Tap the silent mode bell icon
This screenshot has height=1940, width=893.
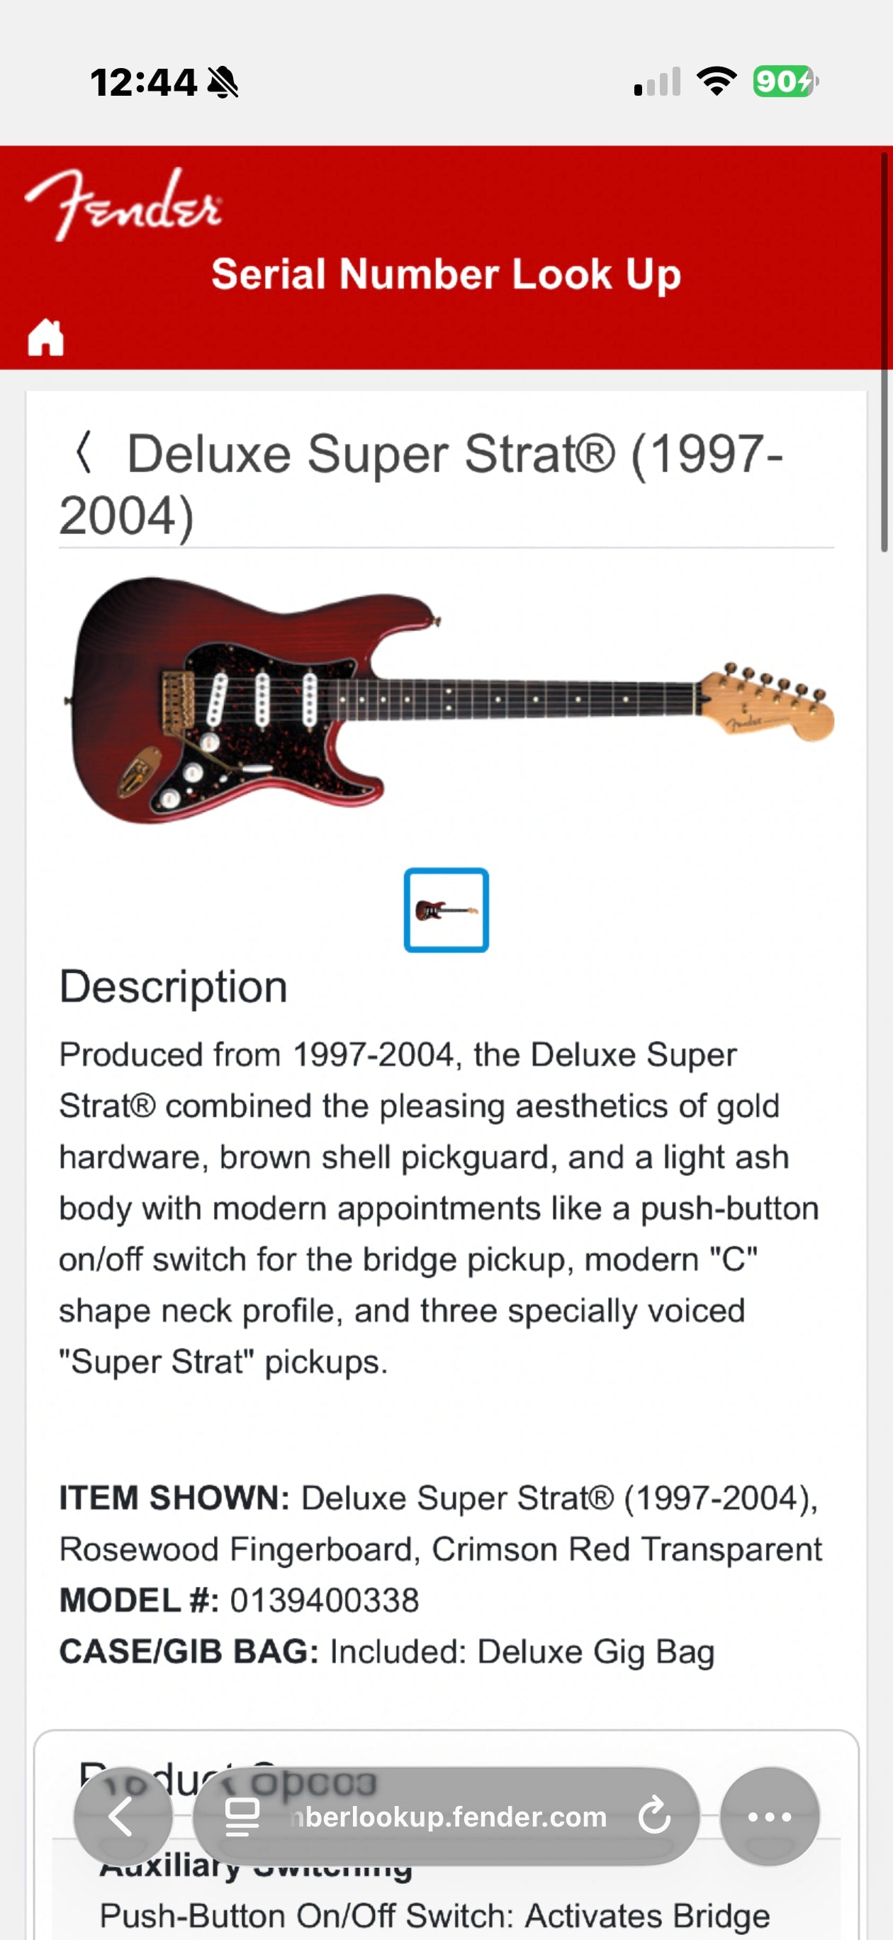(223, 82)
